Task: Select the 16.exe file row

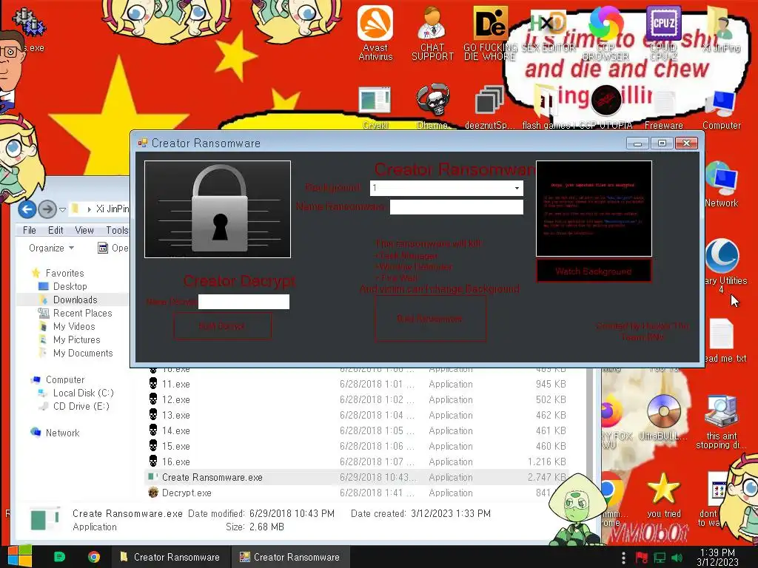Action: (x=357, y=461)
